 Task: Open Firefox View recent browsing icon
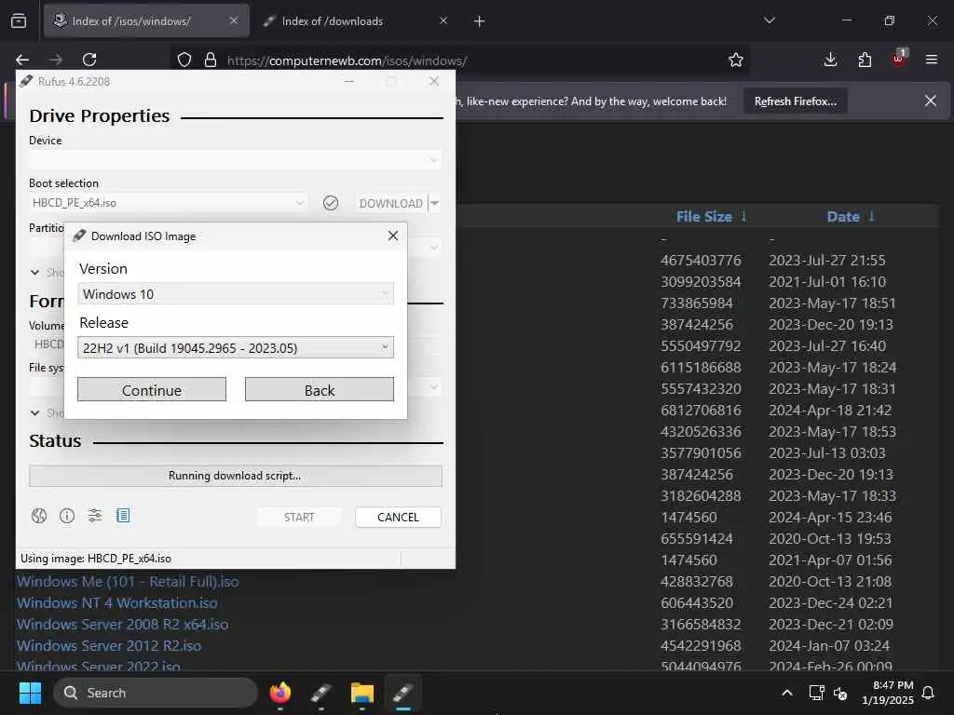point(19,21)
